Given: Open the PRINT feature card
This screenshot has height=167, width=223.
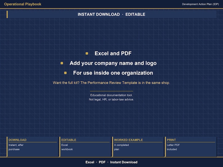Looking at the screenshot, I should pyautogui.click(x=191, y=147).
